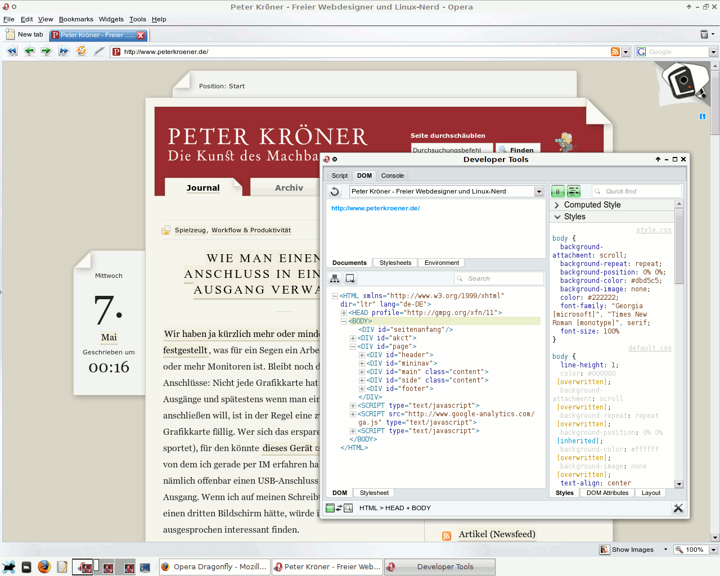Viewport: 720px width, 576px height.
Task: Open the settings wrench icon in Developer Tools
Action: pos(678,508)
